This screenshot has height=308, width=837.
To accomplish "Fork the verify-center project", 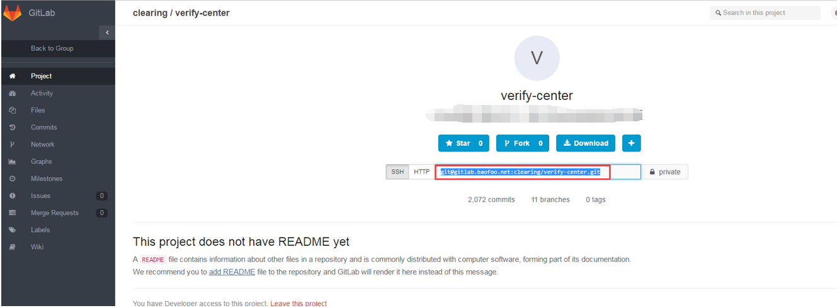I will pyautogui.click(x=523, y=143).
